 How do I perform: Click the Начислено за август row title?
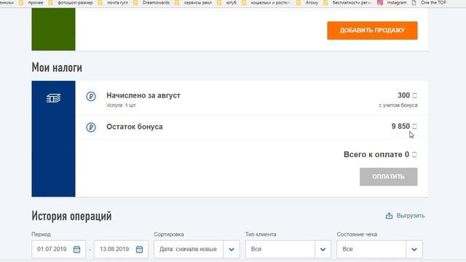click(x=143, y=95)
